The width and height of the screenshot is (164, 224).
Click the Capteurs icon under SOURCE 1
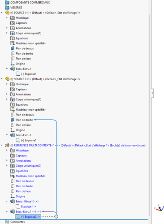click(x=13, y=23)
